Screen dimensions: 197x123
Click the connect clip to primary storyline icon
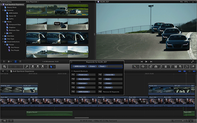tap(33, 67)
